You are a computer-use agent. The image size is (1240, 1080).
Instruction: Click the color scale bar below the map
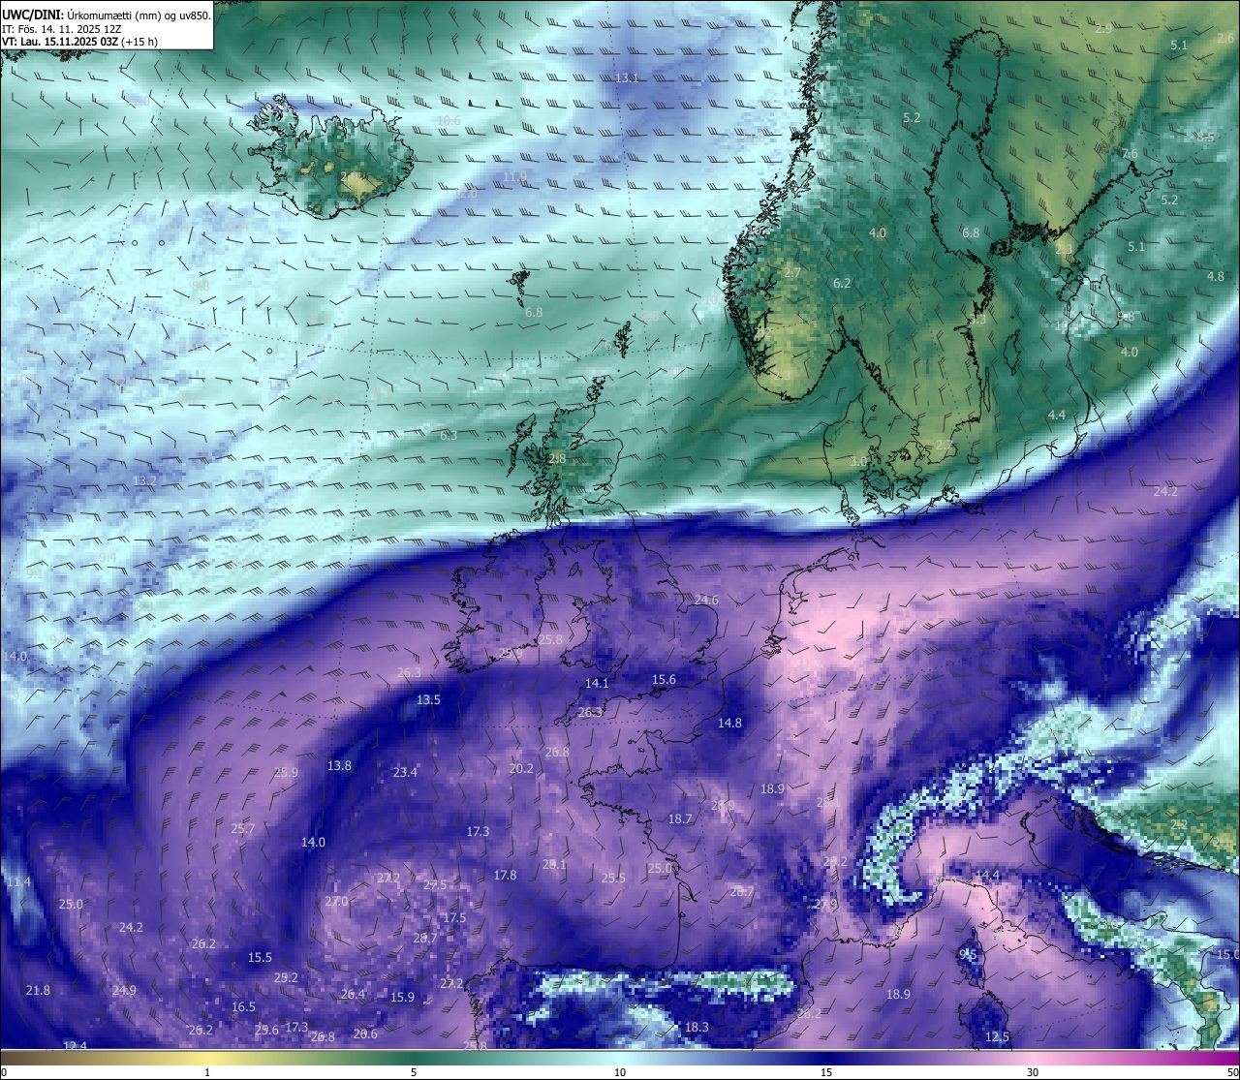[x=620, y=1058]
